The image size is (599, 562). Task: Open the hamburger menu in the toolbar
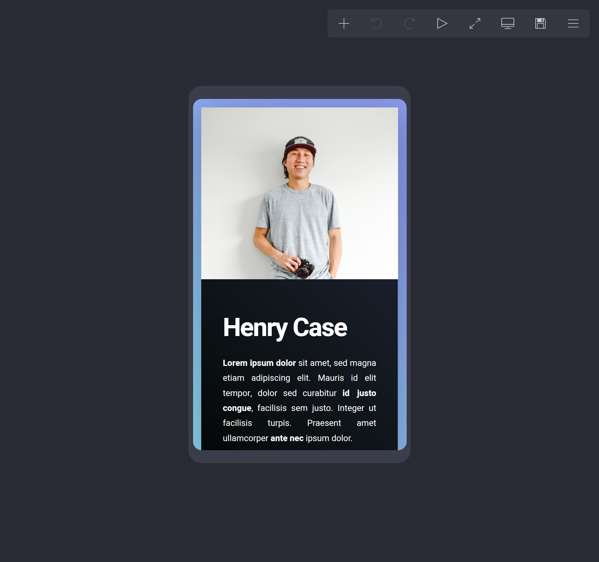pos(573,23)
